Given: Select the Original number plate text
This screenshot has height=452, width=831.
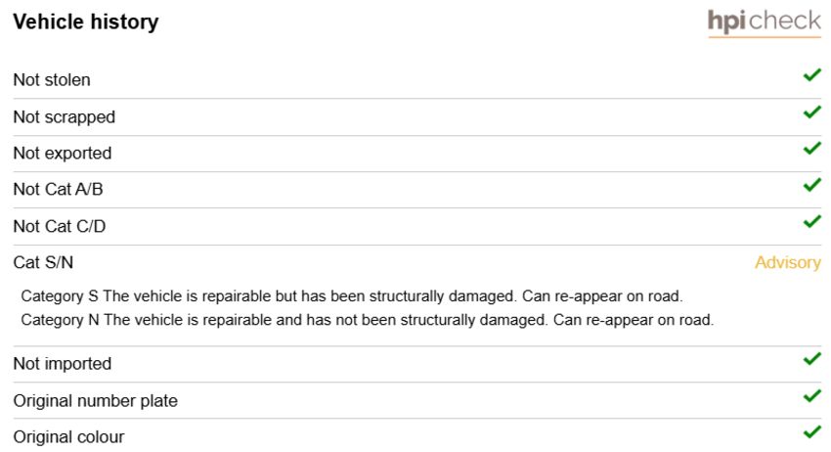Looking at the screenshot, I should tap(96, 401).
